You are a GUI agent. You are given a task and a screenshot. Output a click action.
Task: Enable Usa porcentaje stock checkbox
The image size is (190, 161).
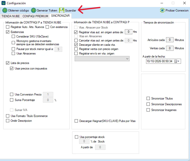point(76,137)
